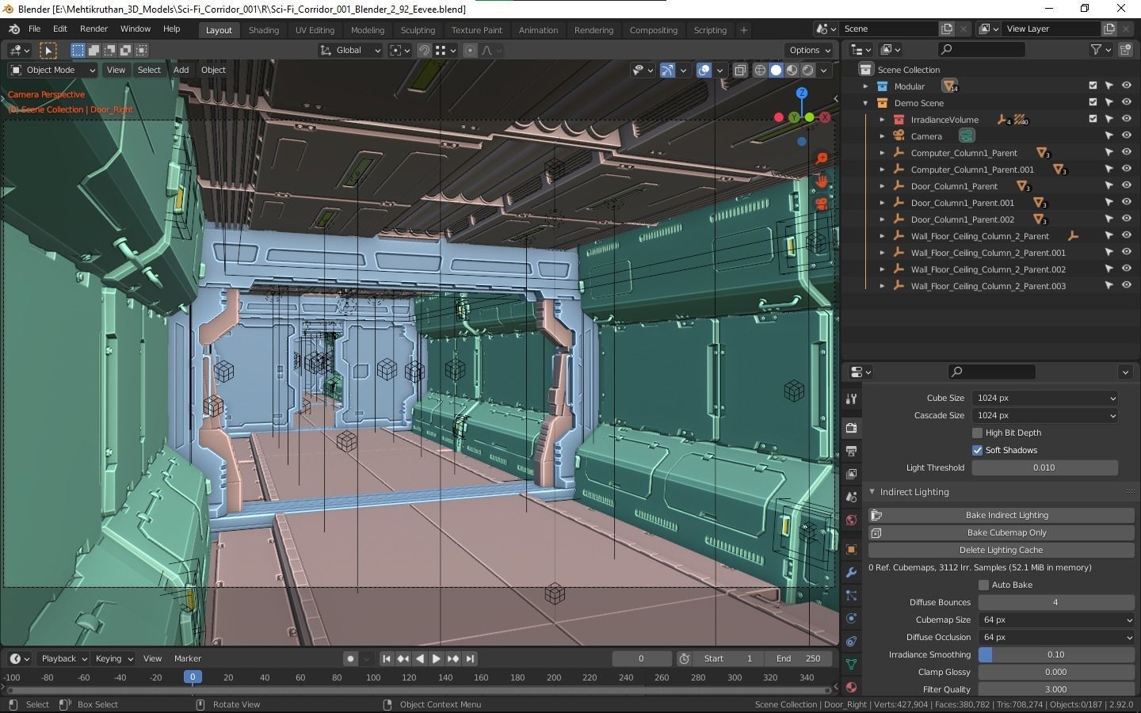Image resolution: width=1141 pixels, height=713 pixels.
Task: Toggle X-Ray in viewport header
Action: (x=740, y=70)
